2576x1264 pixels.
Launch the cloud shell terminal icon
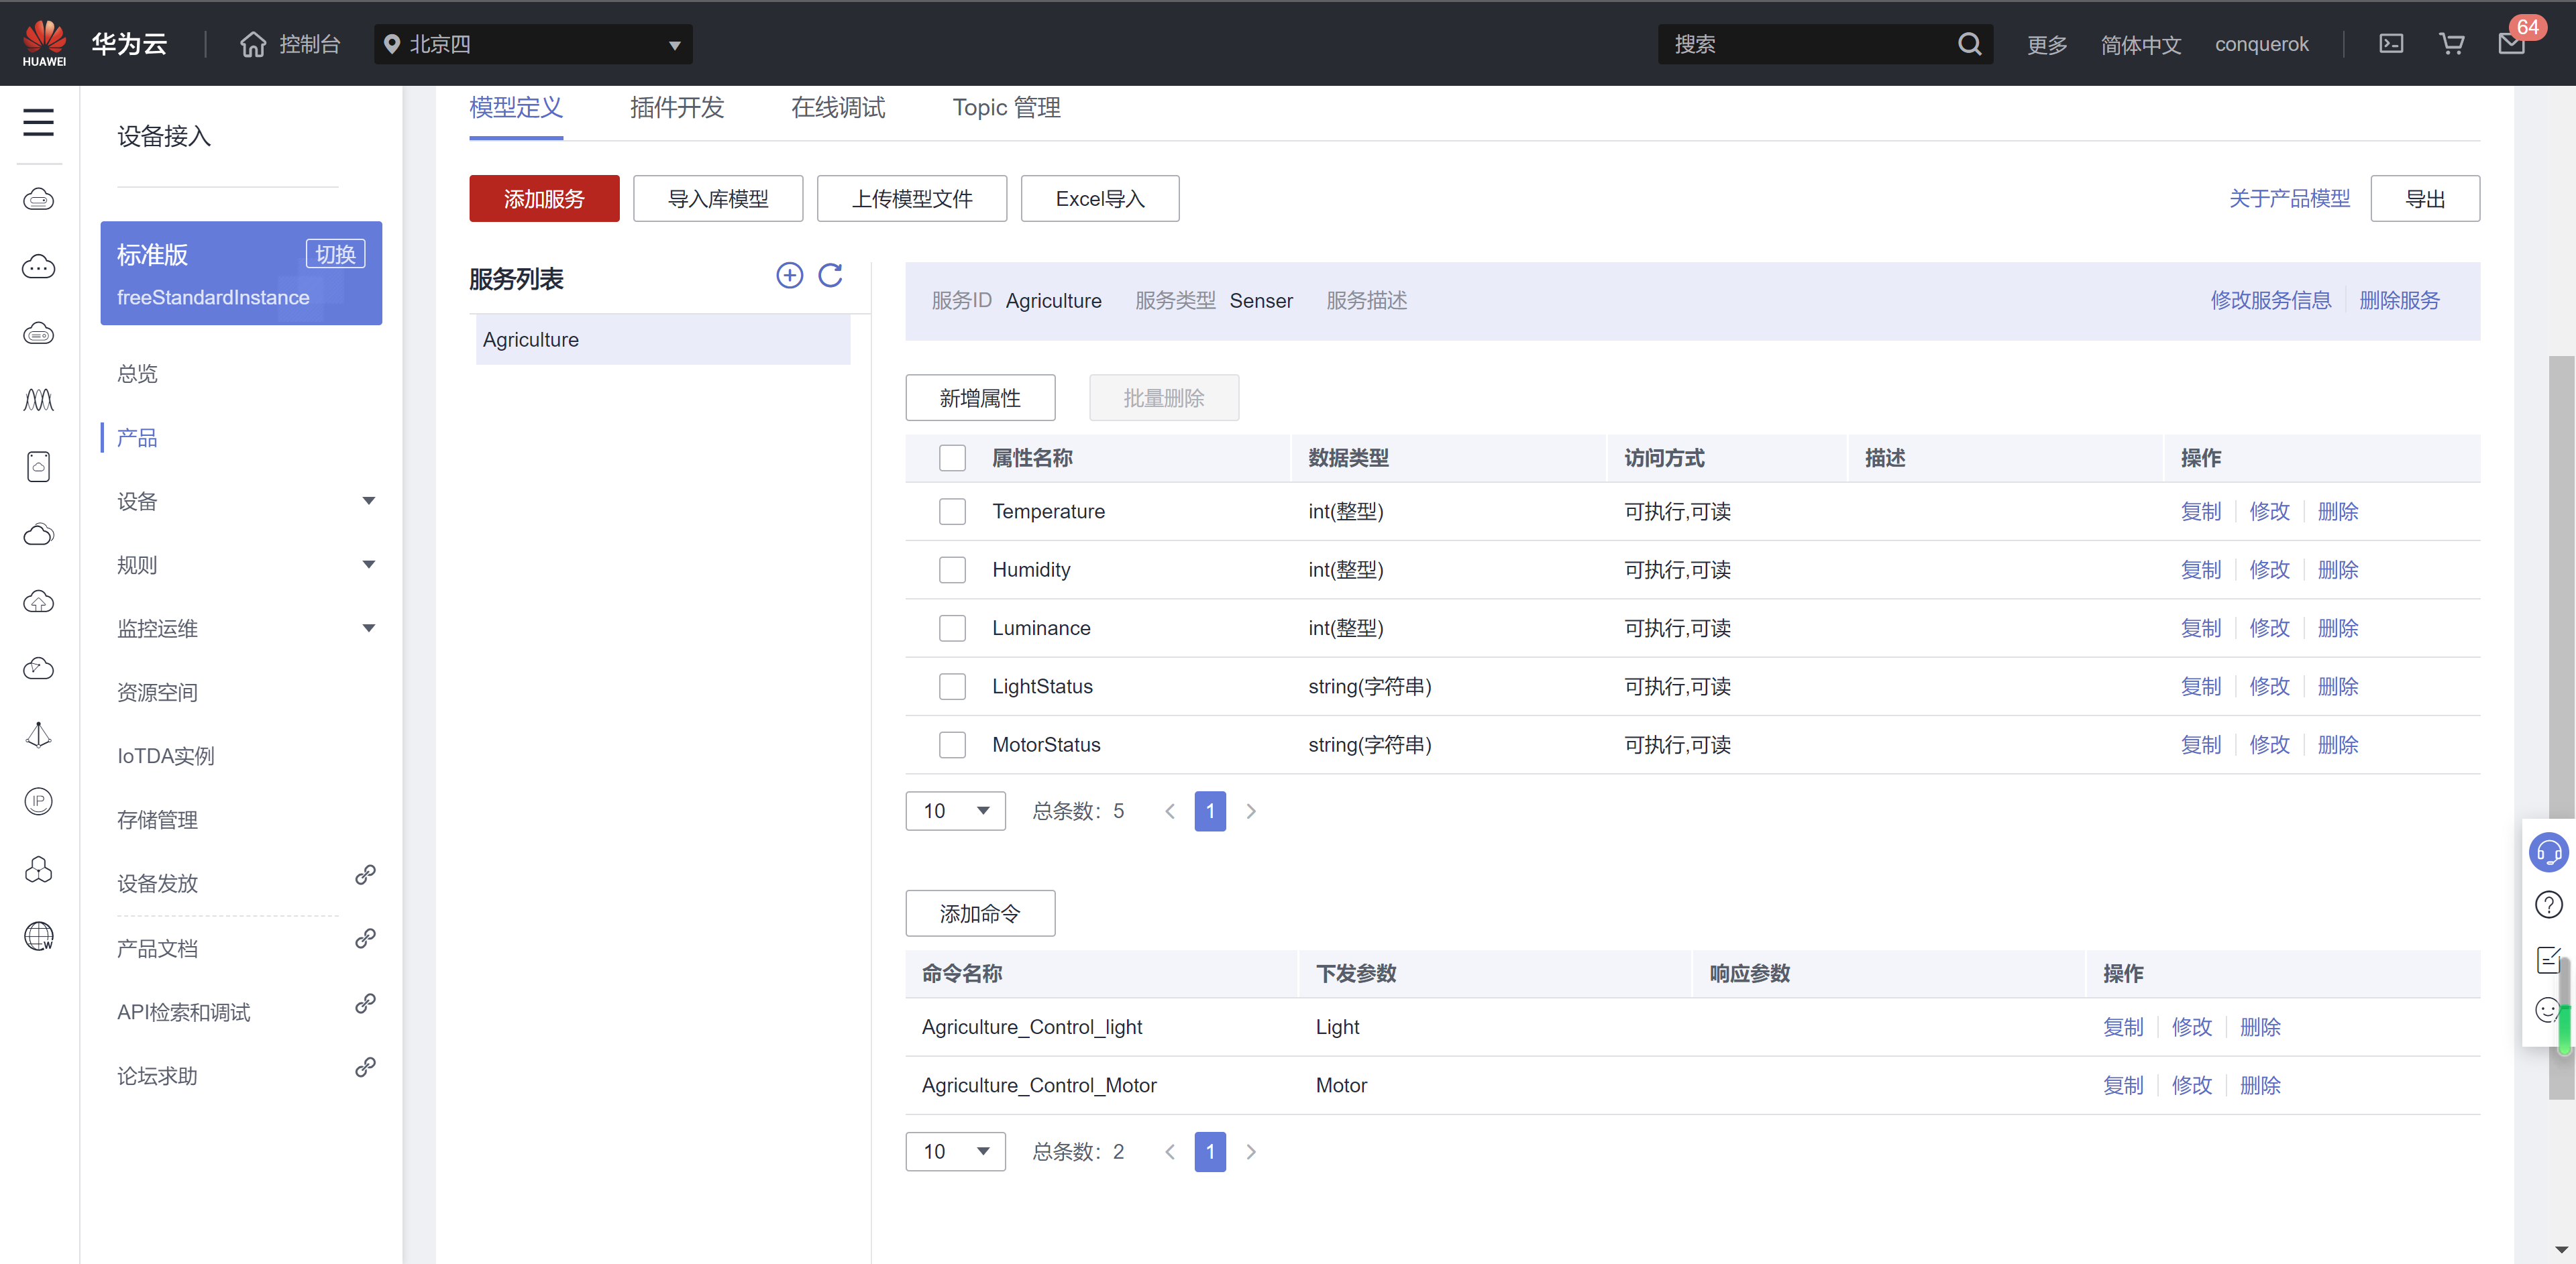[2391, 44]
